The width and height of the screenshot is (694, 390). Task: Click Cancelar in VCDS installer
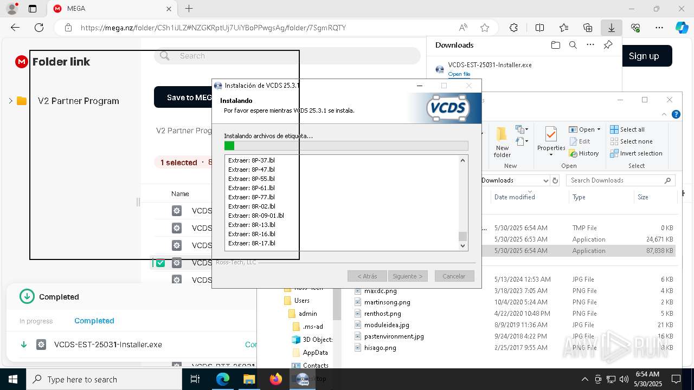(454, 276)
